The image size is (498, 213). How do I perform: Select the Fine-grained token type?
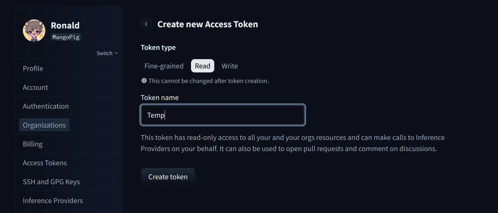[164, 66]
